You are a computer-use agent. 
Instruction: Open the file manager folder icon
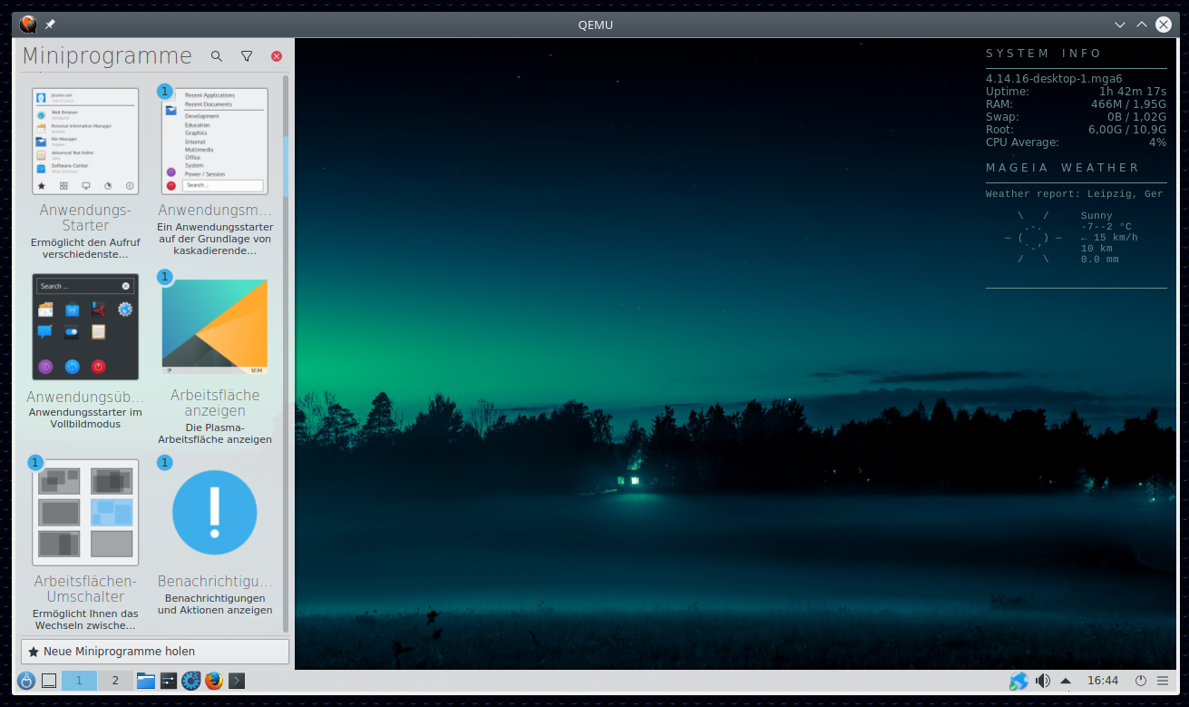146,681
